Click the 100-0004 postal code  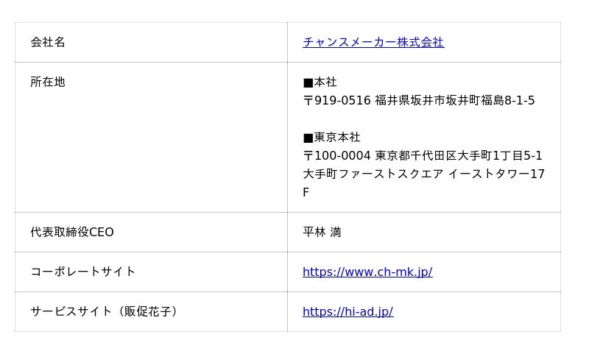(x=342, y=156)
